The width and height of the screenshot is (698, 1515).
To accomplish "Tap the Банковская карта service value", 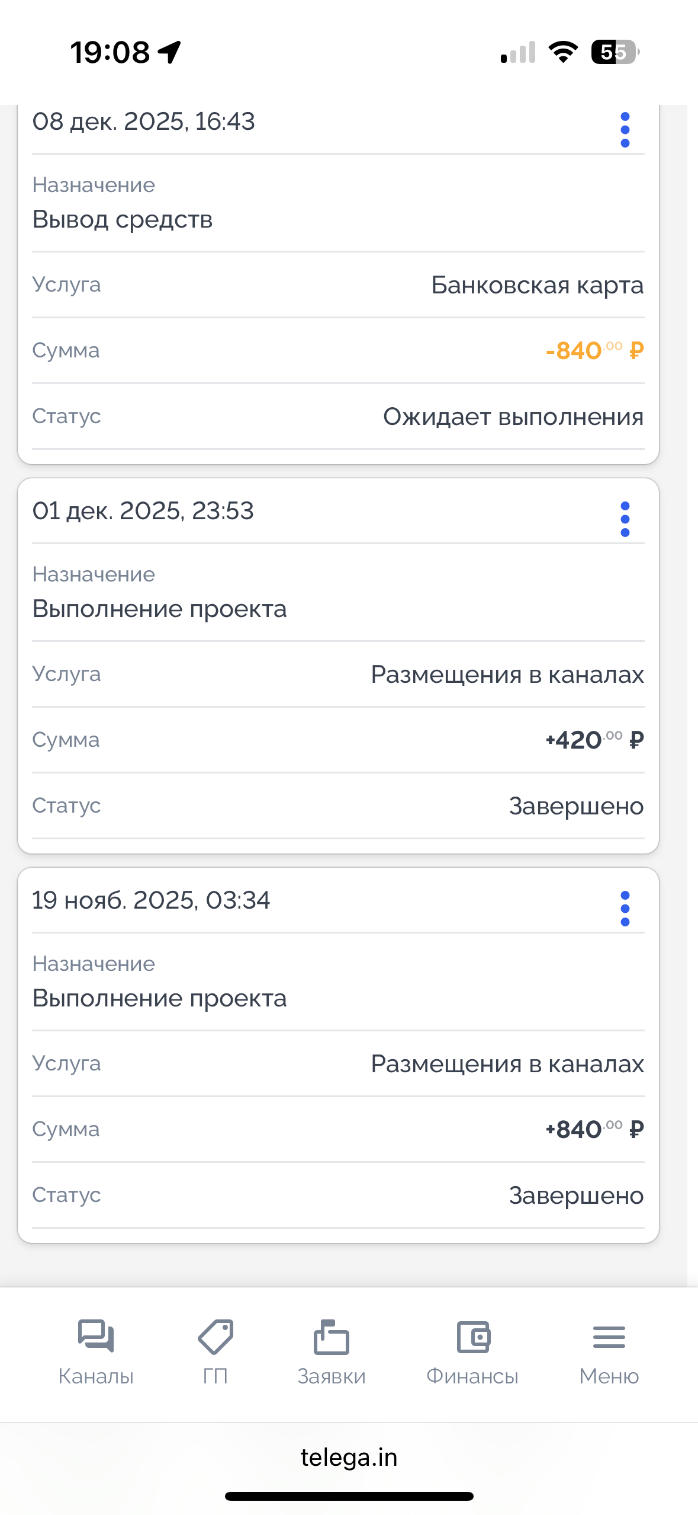I will coord(537,285).
